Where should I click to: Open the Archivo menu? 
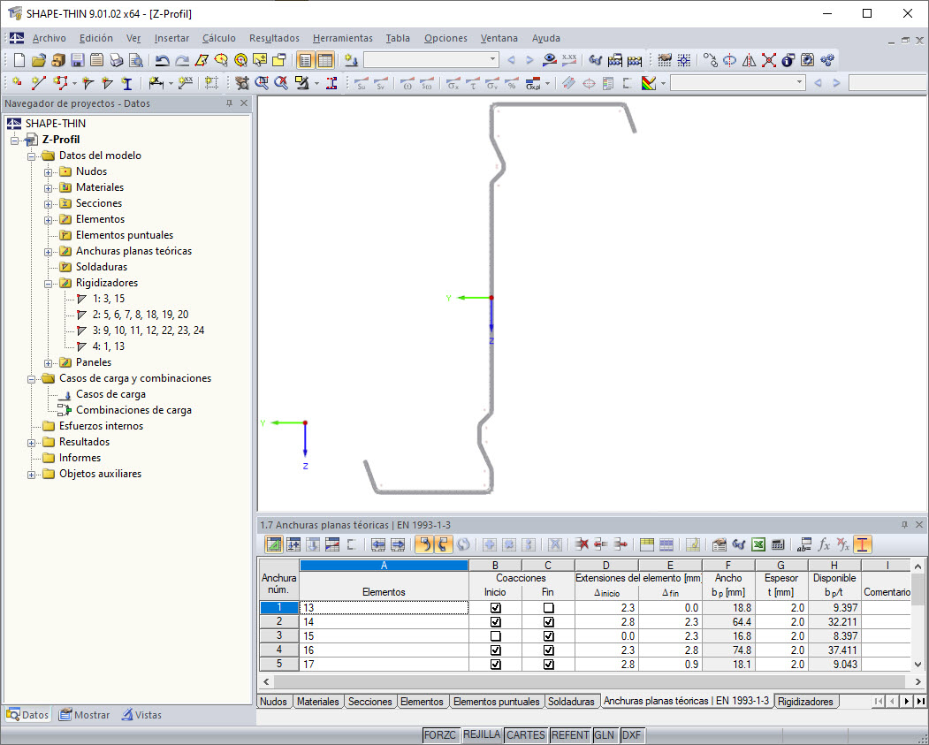tap(49, 38)
